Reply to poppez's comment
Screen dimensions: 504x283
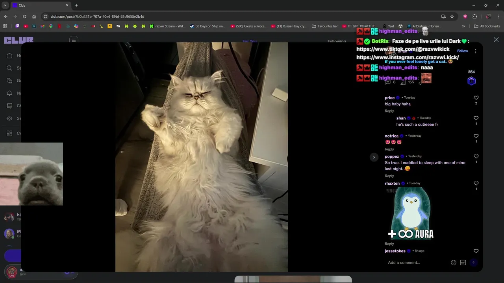click(x=389, y=176)
